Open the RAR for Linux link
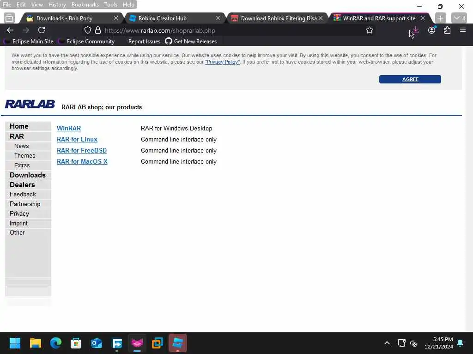Image resolution: width=473 pixels, height=354 pixels. click(x=77, y=139)
